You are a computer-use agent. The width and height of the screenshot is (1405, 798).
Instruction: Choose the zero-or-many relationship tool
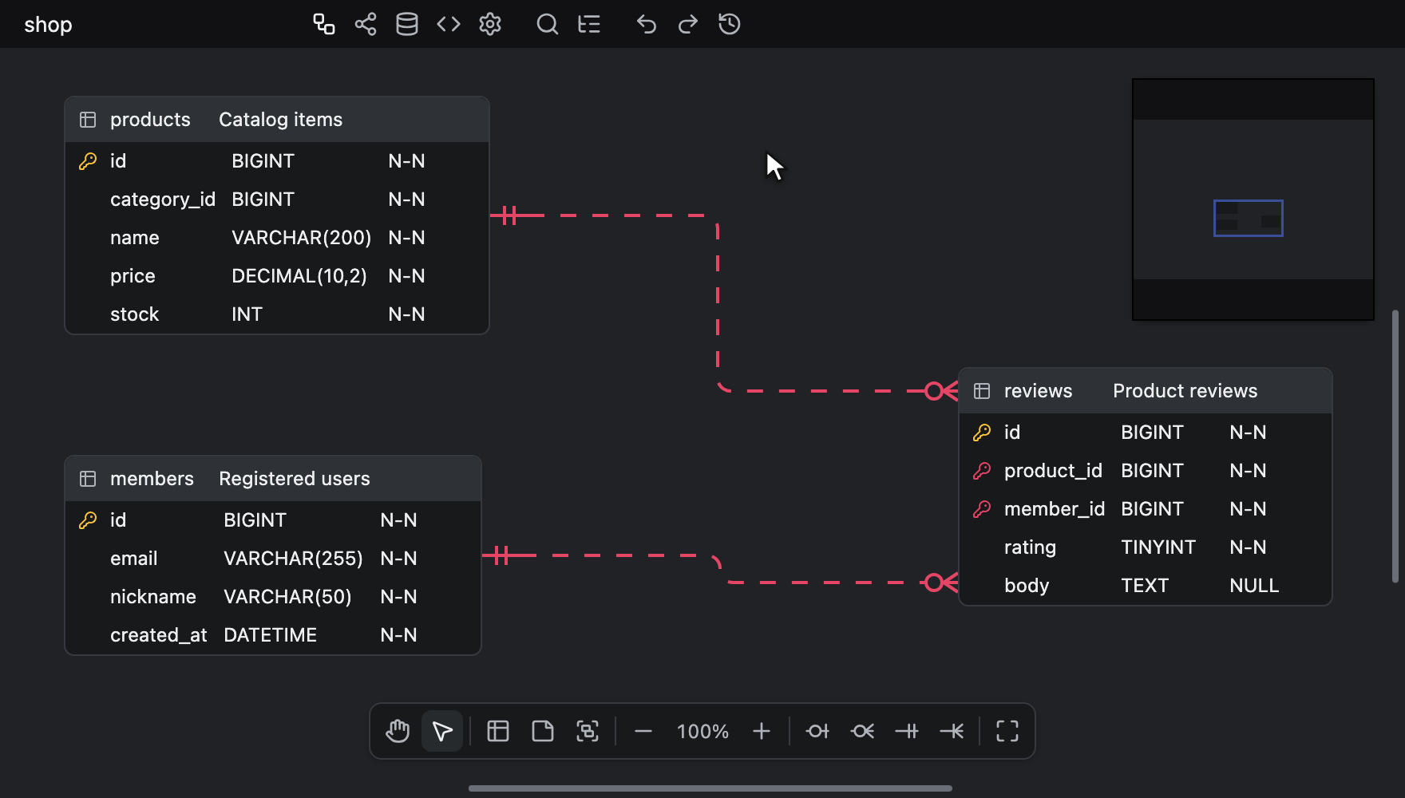pyautogui.click(x=862, y=731)
